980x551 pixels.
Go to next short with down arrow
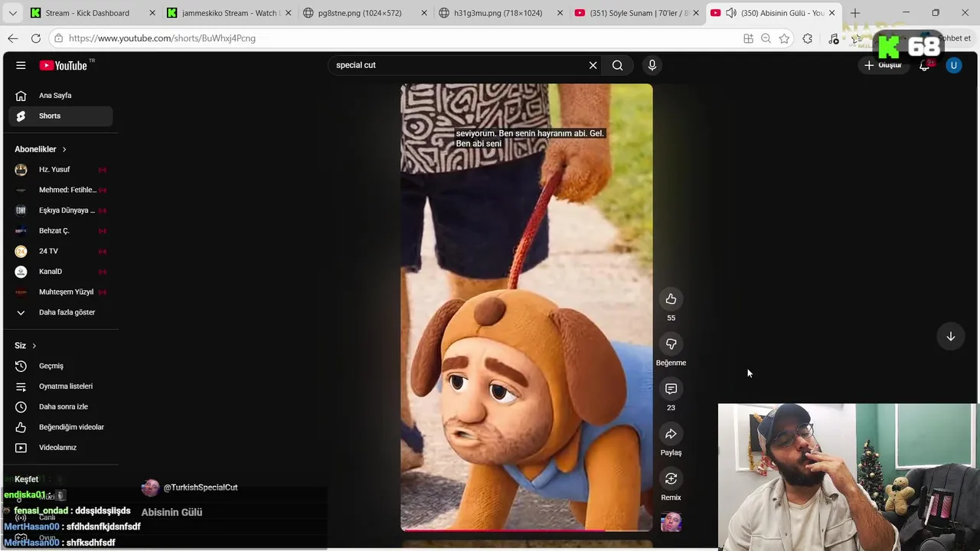950,337
